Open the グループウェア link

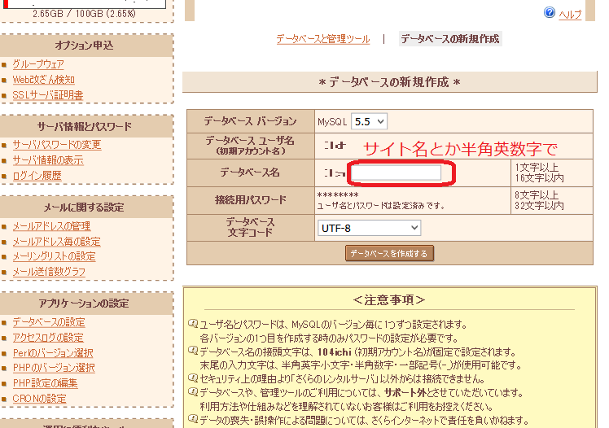pos(38,64)
